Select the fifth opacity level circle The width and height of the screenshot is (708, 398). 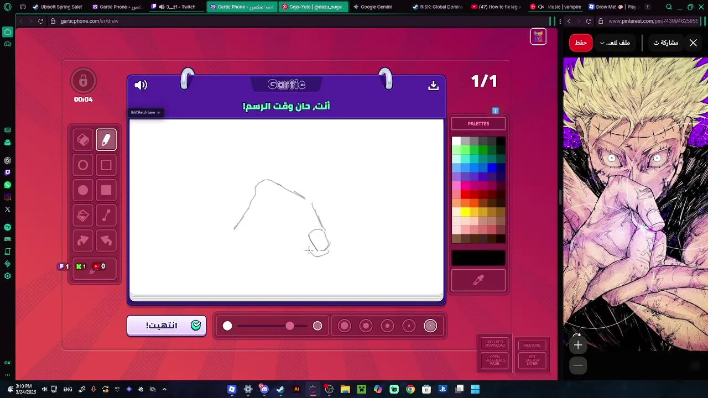click(430, 326)
